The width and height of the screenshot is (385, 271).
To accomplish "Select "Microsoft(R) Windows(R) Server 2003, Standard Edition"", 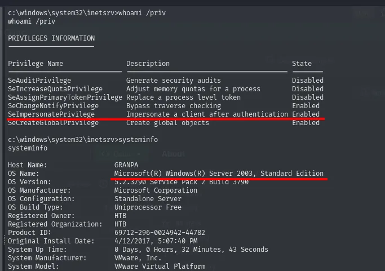I will pyautogui.click(x=219, y=174).
